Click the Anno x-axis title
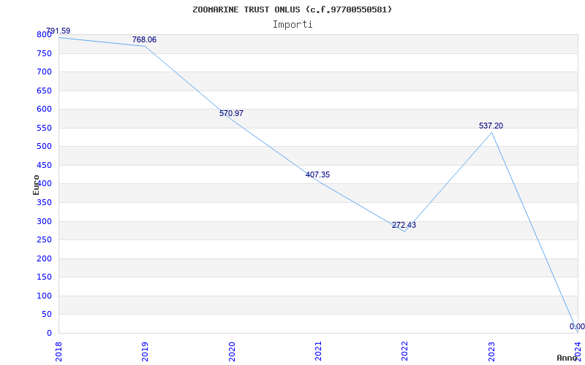The image size is (585, 365). [567, 358]
